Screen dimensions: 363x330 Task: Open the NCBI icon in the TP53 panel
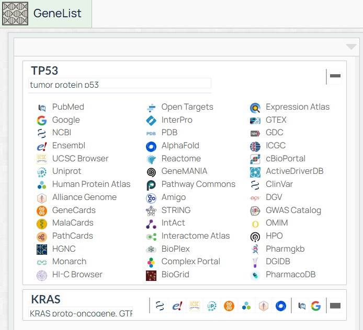[42, 133]
